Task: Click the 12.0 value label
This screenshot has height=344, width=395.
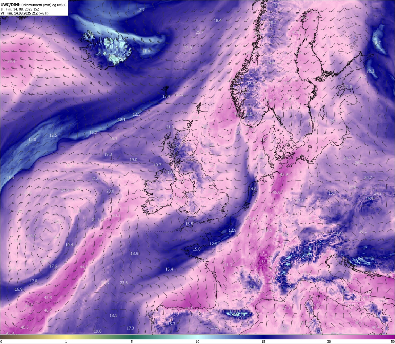Action: (x=32, y=139)
